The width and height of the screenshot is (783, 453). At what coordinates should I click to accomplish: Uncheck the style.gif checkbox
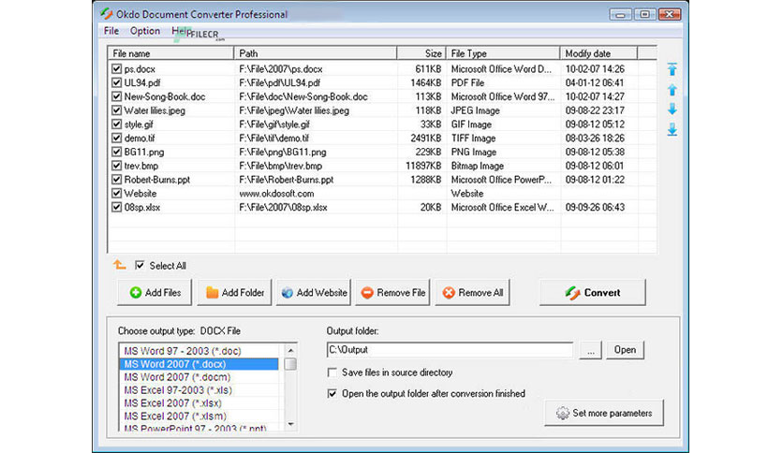point(116,124)
